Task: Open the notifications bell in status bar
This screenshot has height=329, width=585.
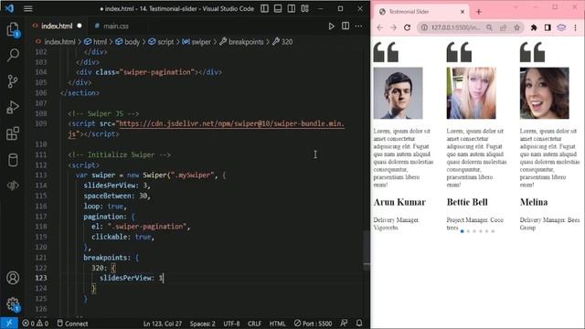Action: click(x=359, y=323)
